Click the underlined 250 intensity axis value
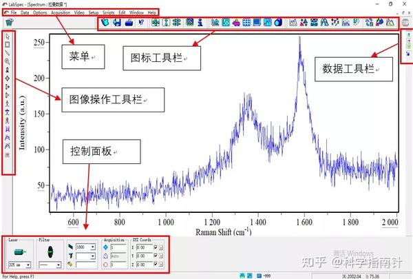 [39, 43]
